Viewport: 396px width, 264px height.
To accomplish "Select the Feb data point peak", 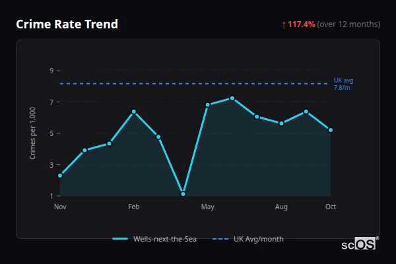I will [134, 112].
